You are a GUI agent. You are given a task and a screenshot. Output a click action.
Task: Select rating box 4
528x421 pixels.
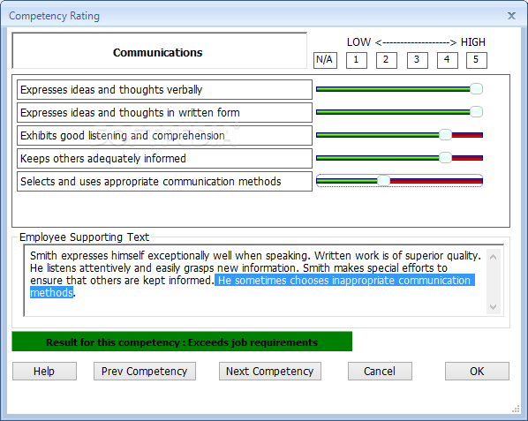(447, 60)
